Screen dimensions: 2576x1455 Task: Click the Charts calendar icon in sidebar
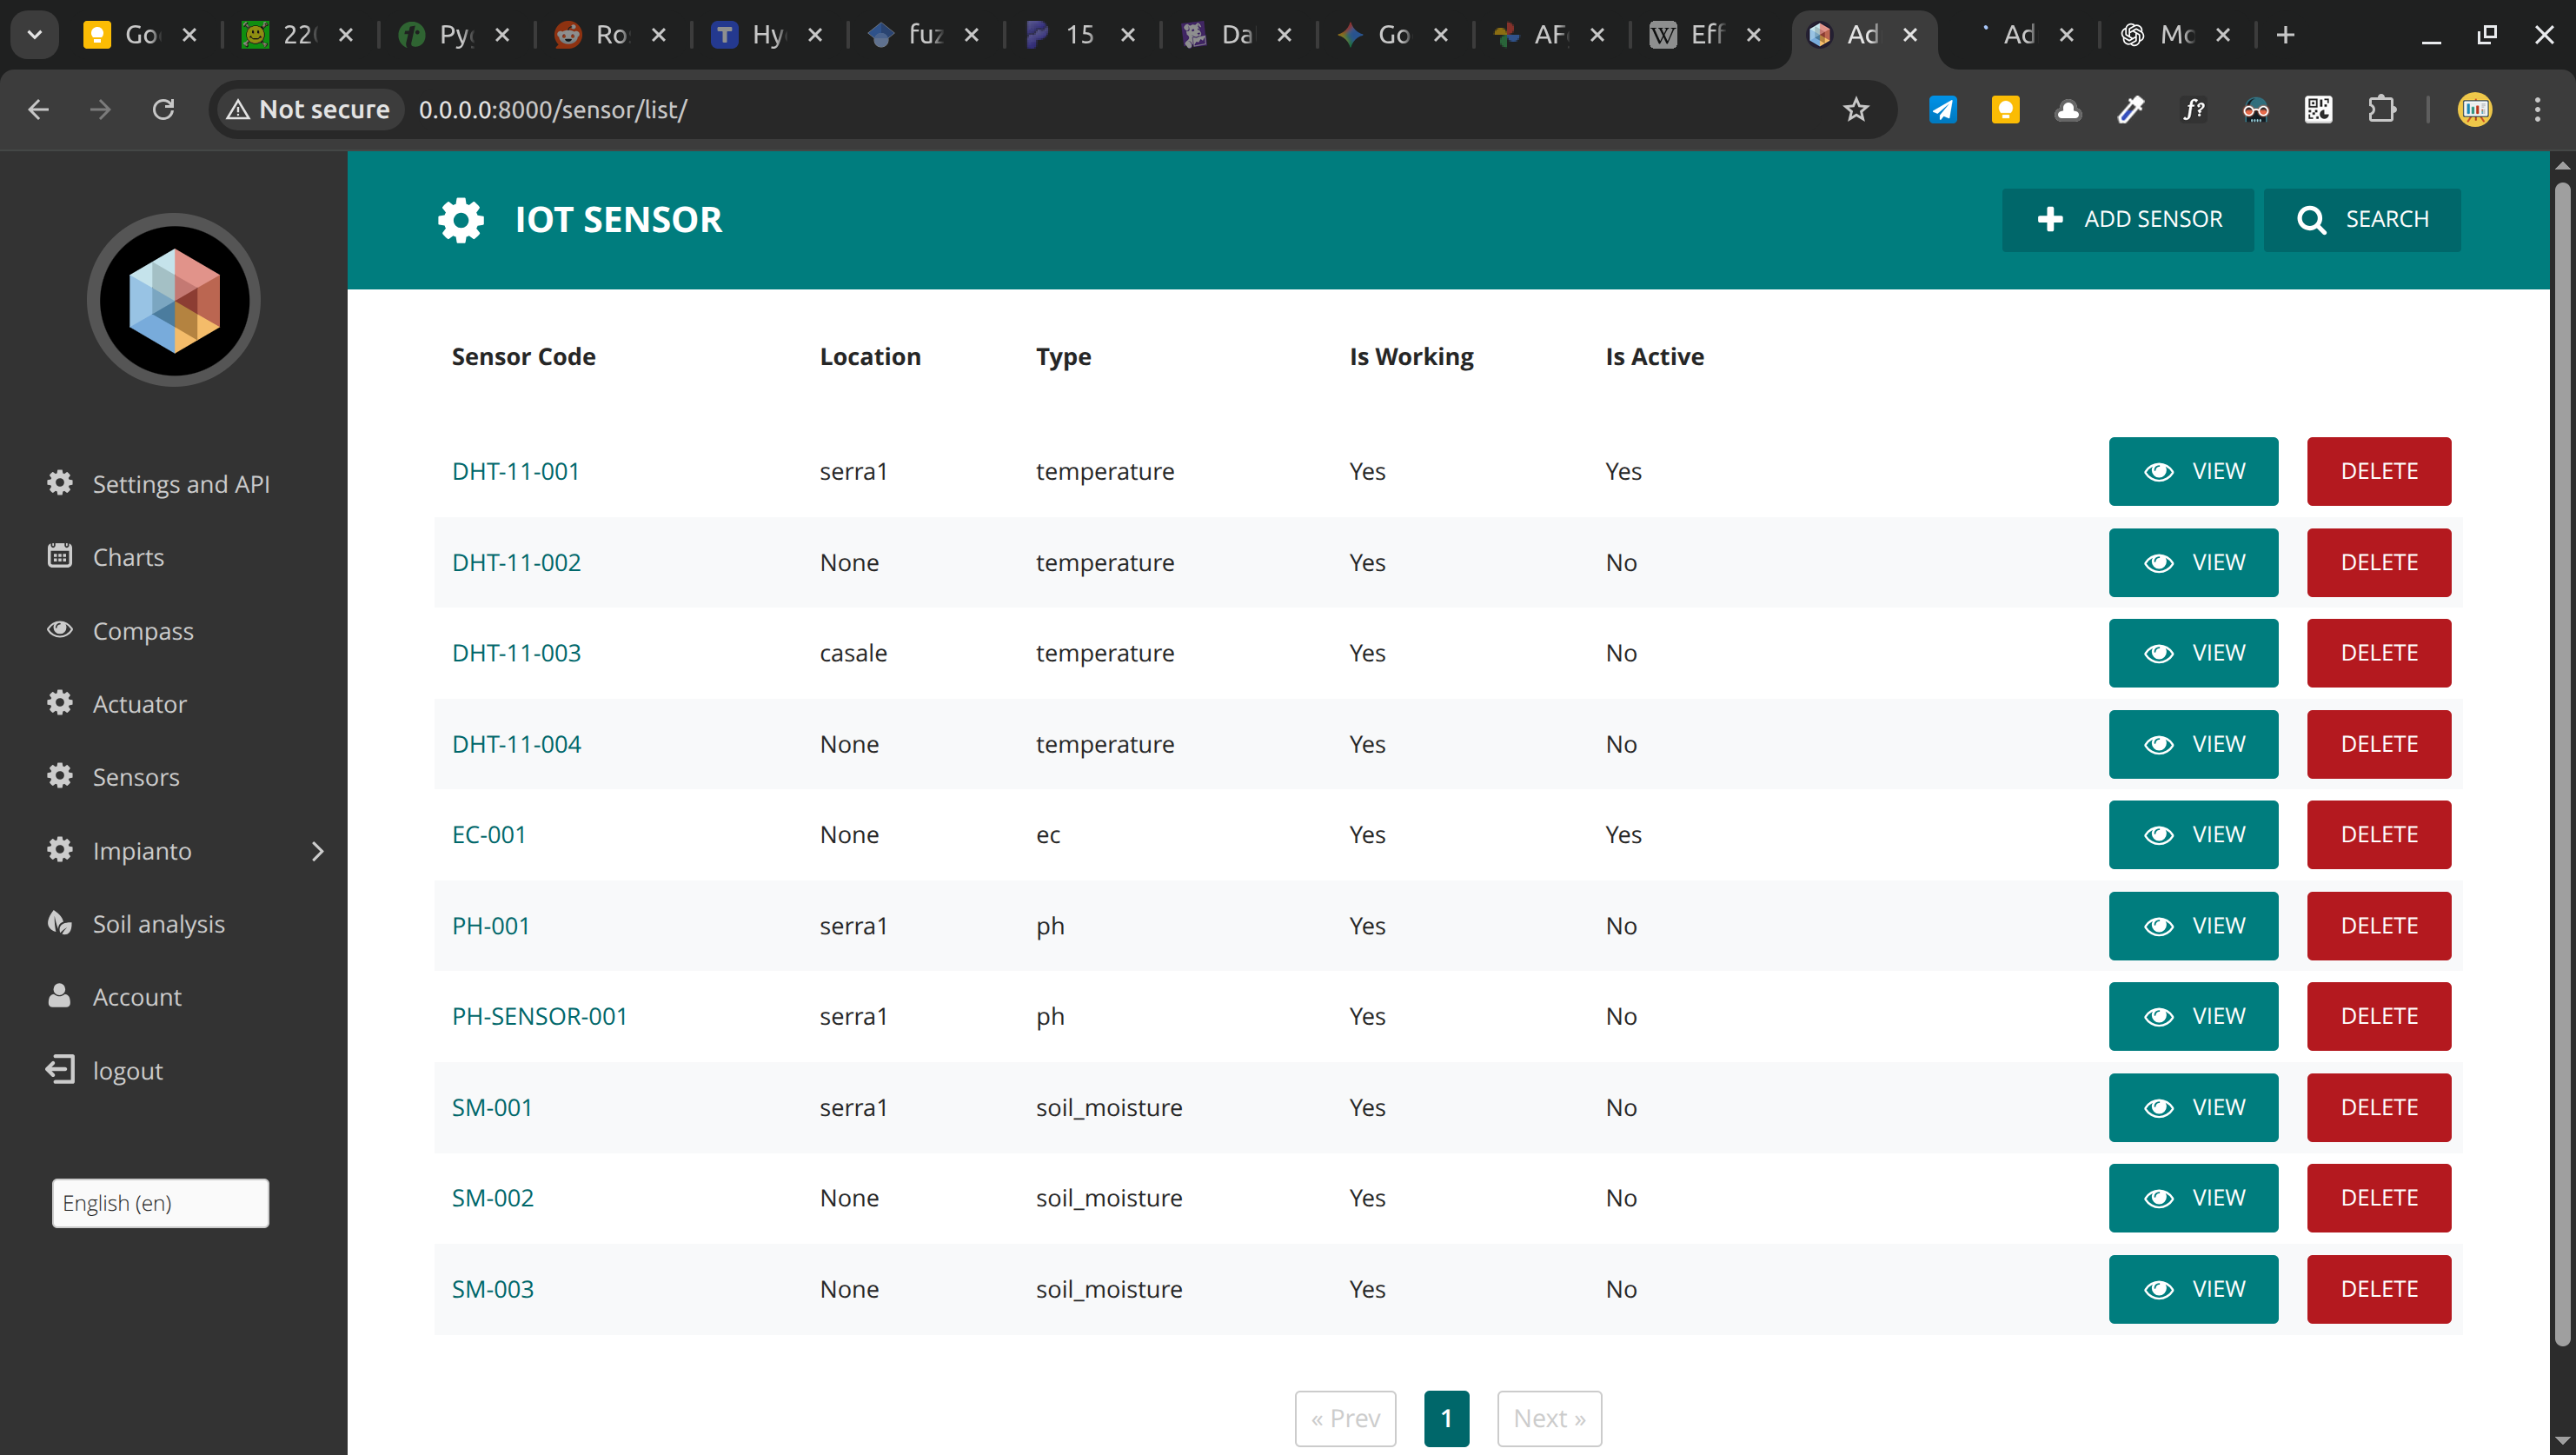(x=60, y=556)
